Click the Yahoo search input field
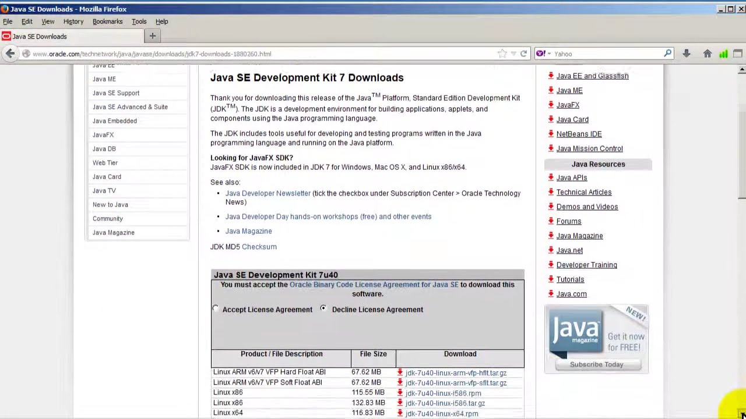 606,54
